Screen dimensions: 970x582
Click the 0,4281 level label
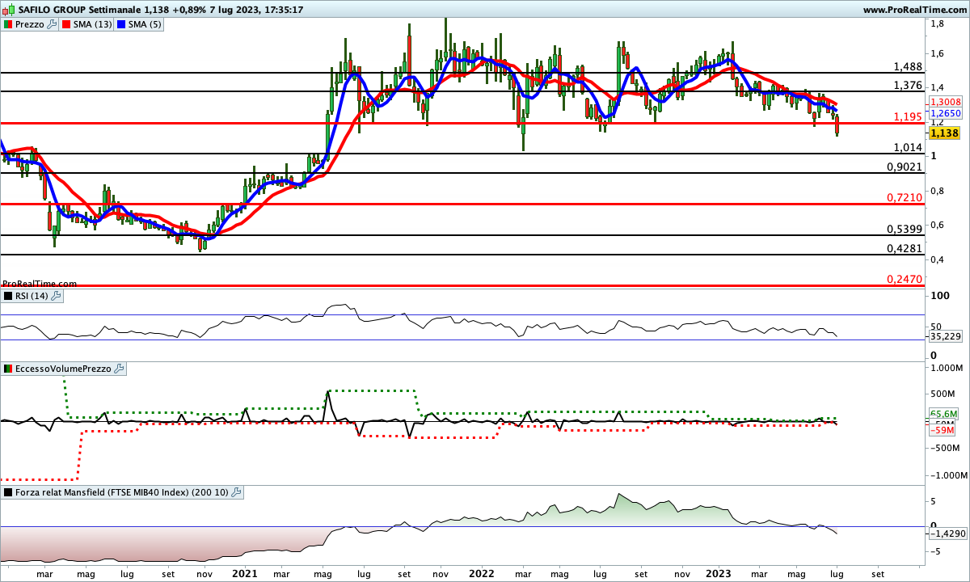pyautogui.click(x=905, y=249)
